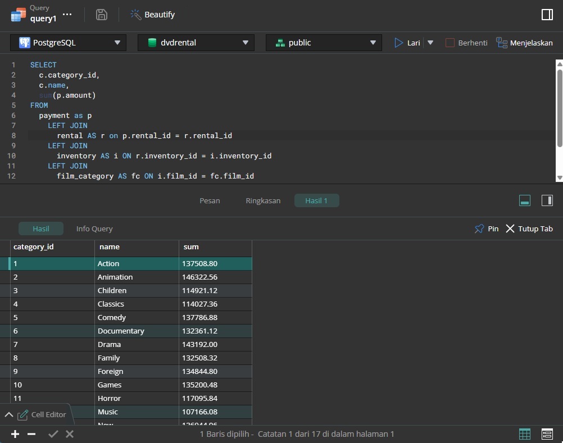Click Menjelaskan to explain the query plan
563x443 pixels.
tap(524, 42)
